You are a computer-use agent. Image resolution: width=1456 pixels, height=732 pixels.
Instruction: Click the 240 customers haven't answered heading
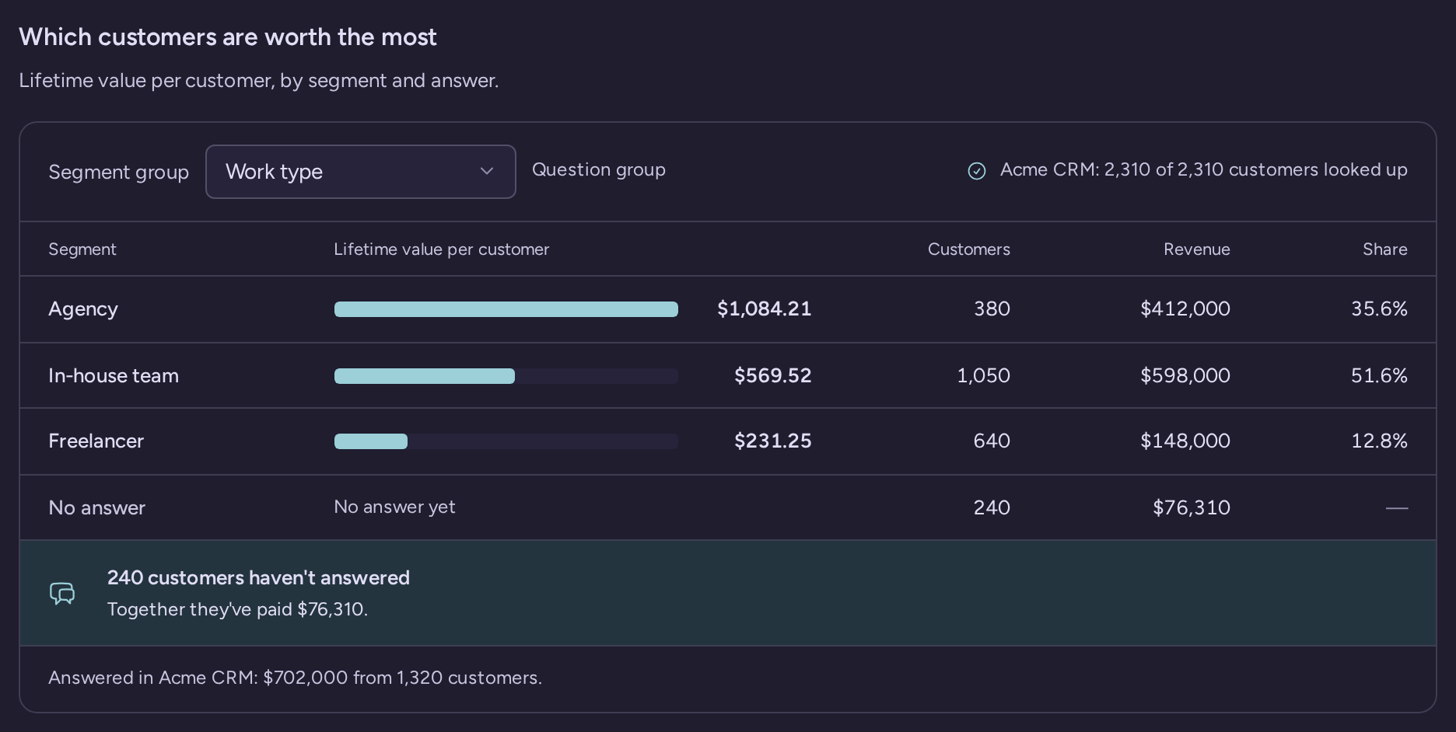click(x=258, y=578)
